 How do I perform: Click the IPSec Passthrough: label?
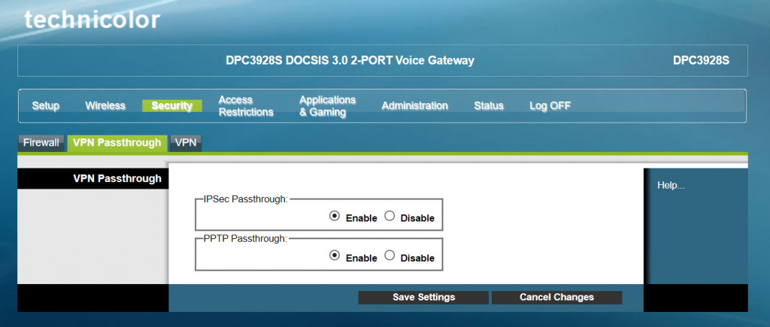(246, 199)
